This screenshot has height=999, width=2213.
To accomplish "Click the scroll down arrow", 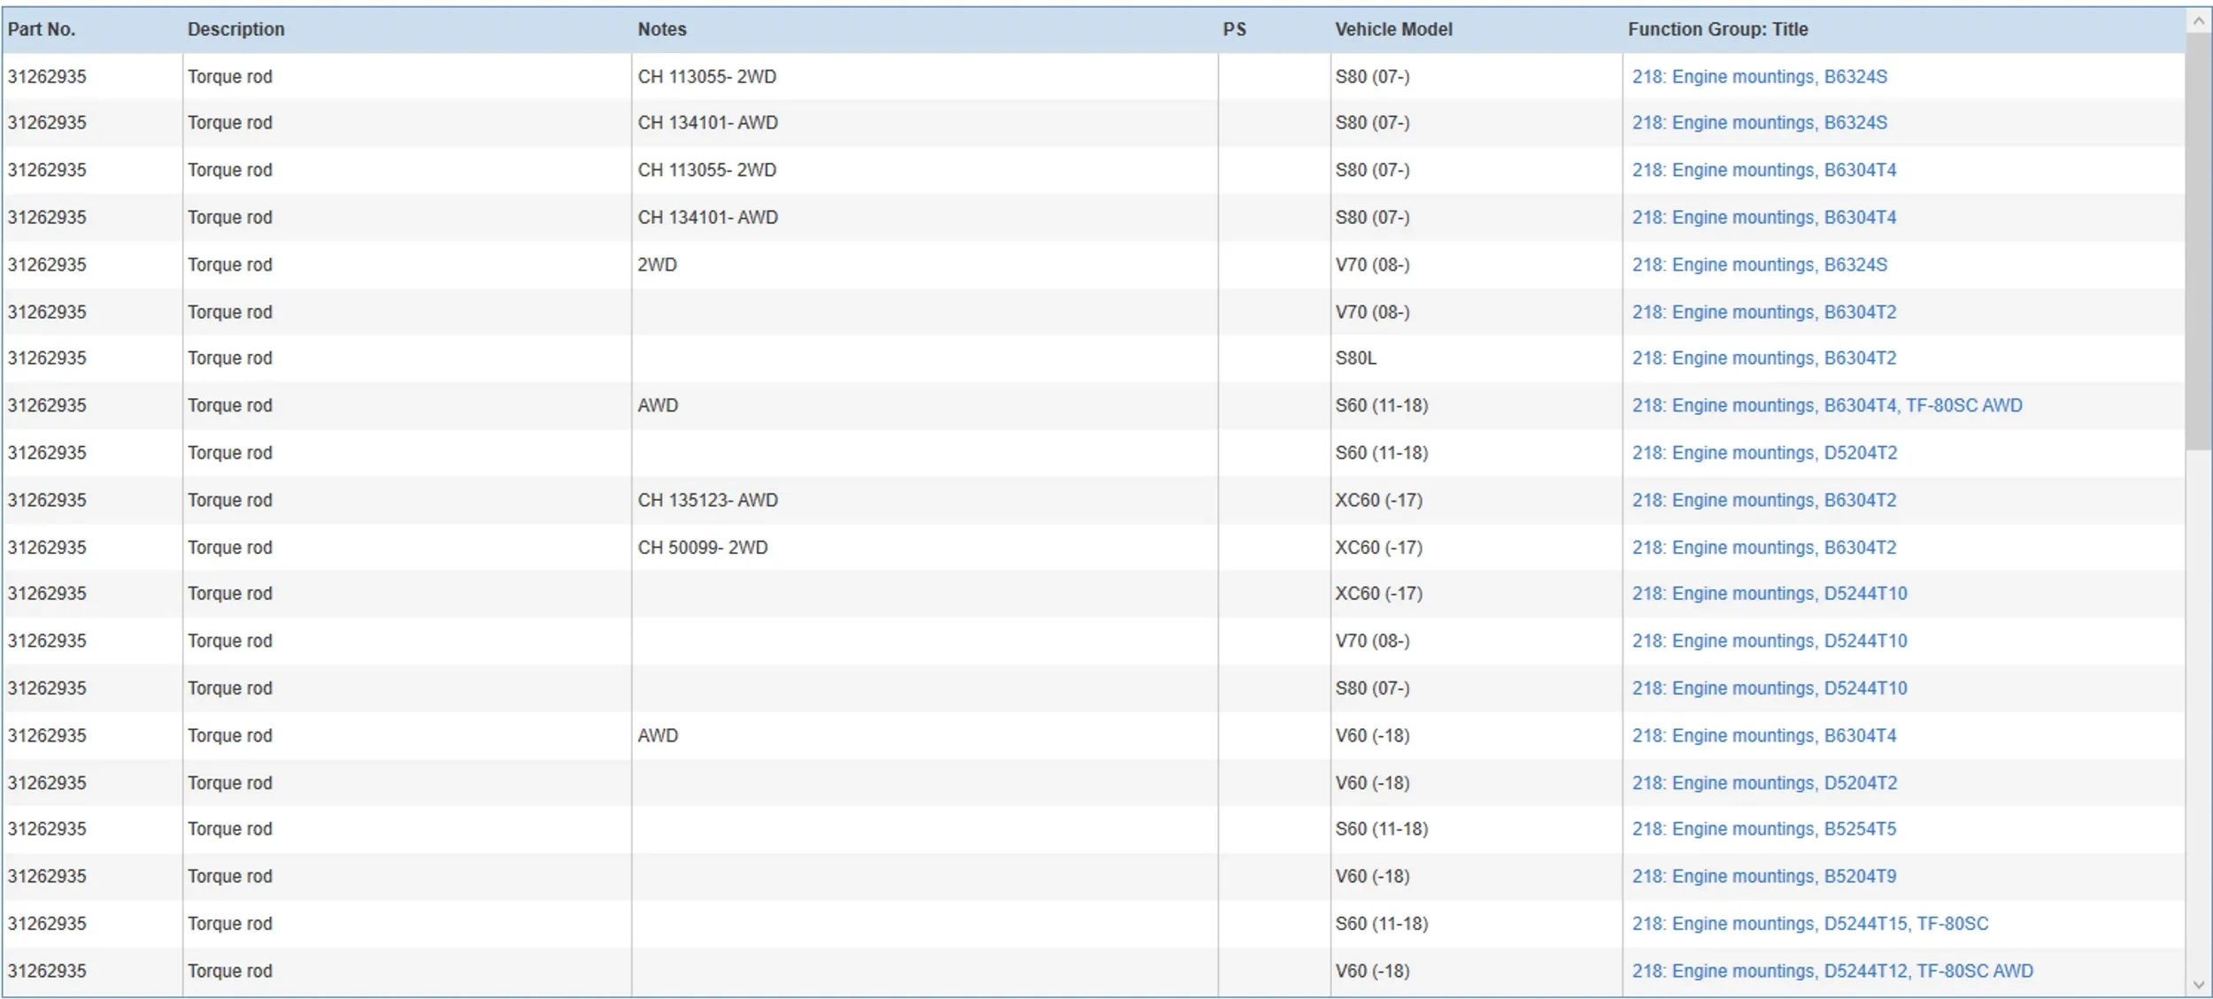I will [2198, 984].
